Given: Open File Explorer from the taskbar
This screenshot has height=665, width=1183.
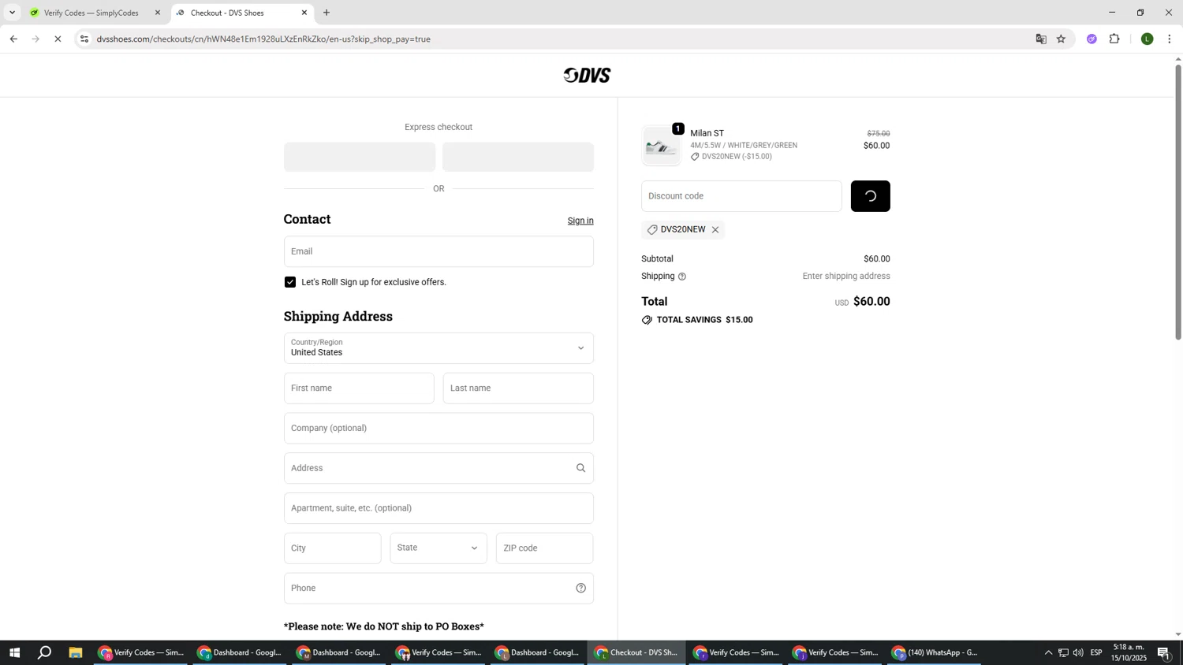Looking at the screenshot, I should [x=76, y=652].
